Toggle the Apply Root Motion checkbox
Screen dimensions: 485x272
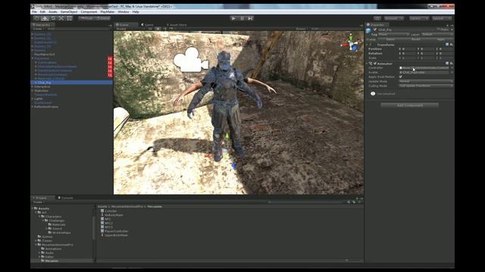click(x=401, y=77)
